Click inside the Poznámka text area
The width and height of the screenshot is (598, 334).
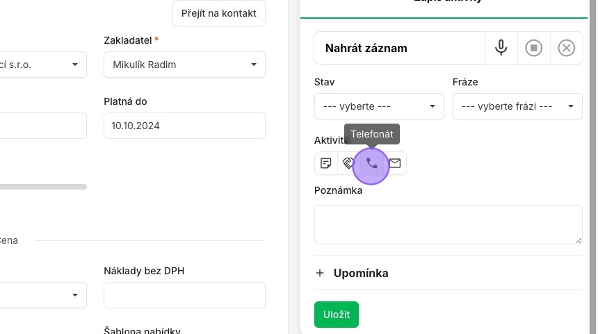click(x=448, y=225)
